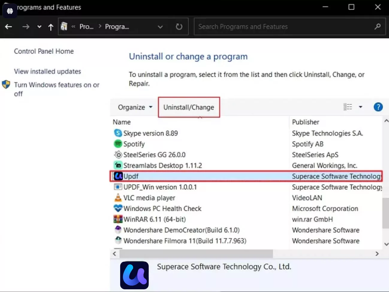Select Control Panel Home
Screen dimensions: 389x292
[x=44, y=51]
